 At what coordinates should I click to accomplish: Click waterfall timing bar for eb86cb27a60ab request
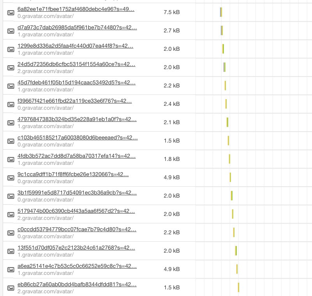238,288
